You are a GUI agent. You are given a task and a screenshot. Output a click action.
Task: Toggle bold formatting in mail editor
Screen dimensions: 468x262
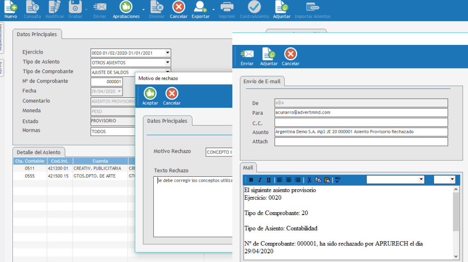(x=251, y=180)
